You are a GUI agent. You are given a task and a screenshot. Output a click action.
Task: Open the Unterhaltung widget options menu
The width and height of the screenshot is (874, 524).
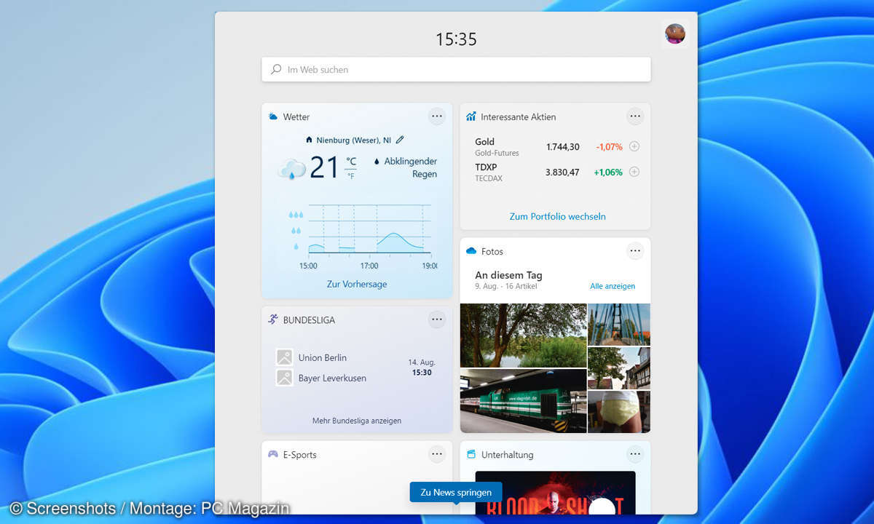(635, 454)
